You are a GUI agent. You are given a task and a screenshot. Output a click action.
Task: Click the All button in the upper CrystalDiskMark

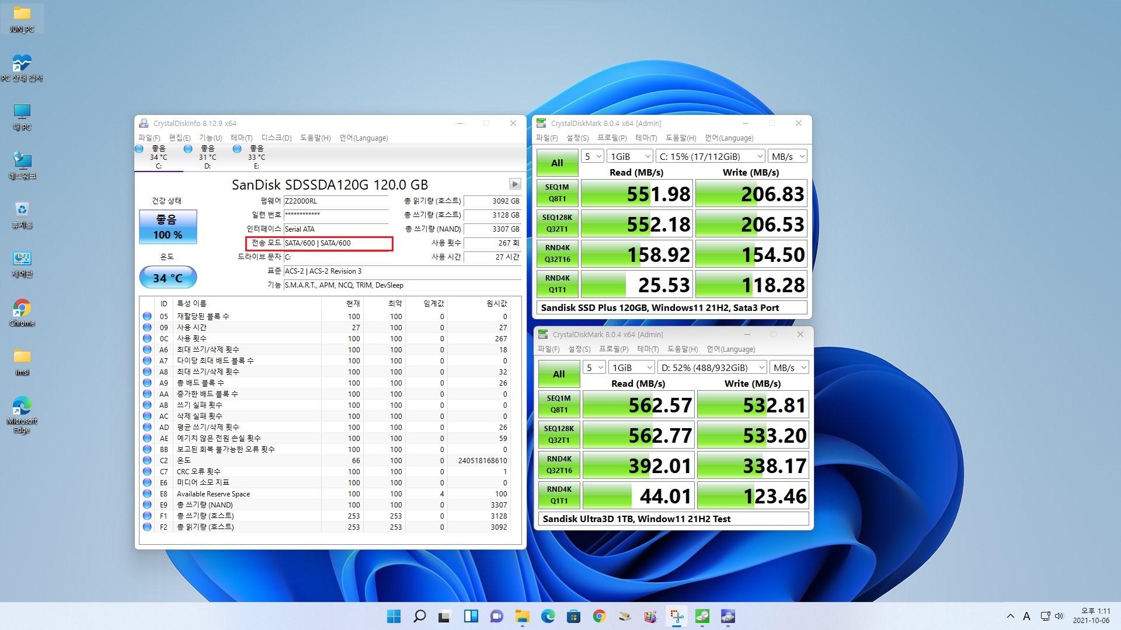[x=557, y=163]
